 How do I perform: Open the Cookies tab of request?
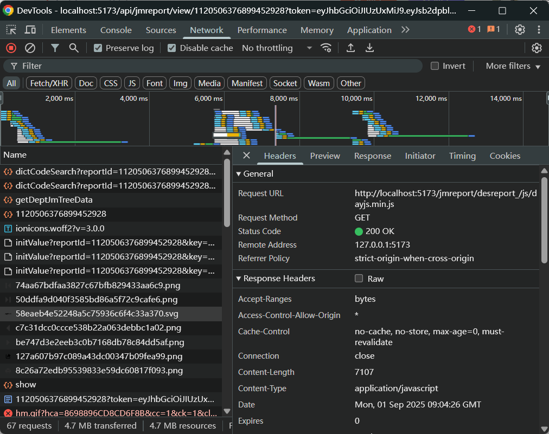click(505, 156)
